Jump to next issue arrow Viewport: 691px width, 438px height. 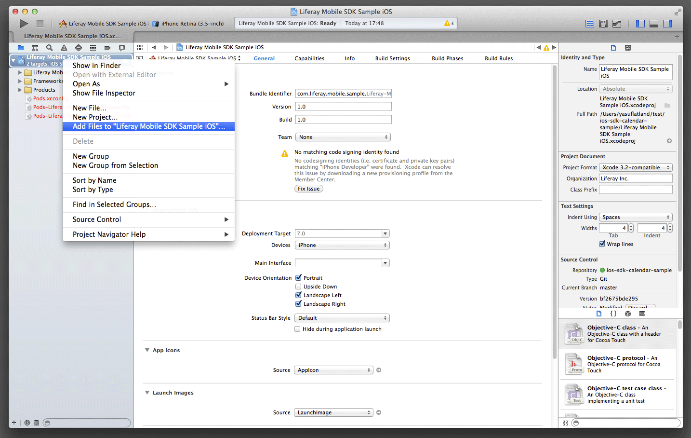554,47
